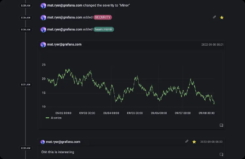Click timestamp 2022-09-08 08:01 on graph panel
The width and height of the screenshot is (245, 159).
(212, 45)
